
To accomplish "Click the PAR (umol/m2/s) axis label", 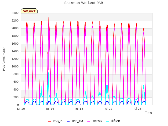I will tap(4, 59).
